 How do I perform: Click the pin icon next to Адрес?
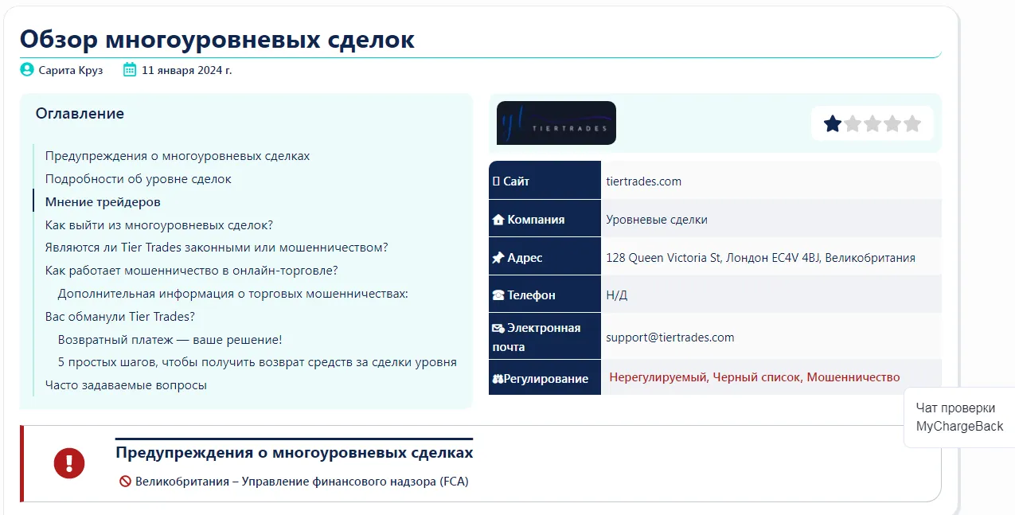pos(498,258)
